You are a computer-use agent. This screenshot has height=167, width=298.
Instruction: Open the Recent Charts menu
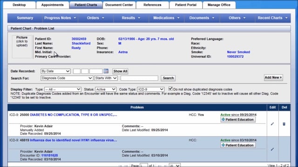(x=272, y=18)
